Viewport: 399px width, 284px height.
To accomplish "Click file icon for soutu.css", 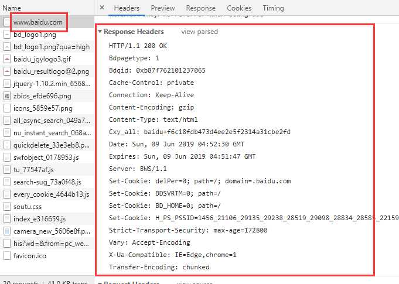I will tap(7, 207).
